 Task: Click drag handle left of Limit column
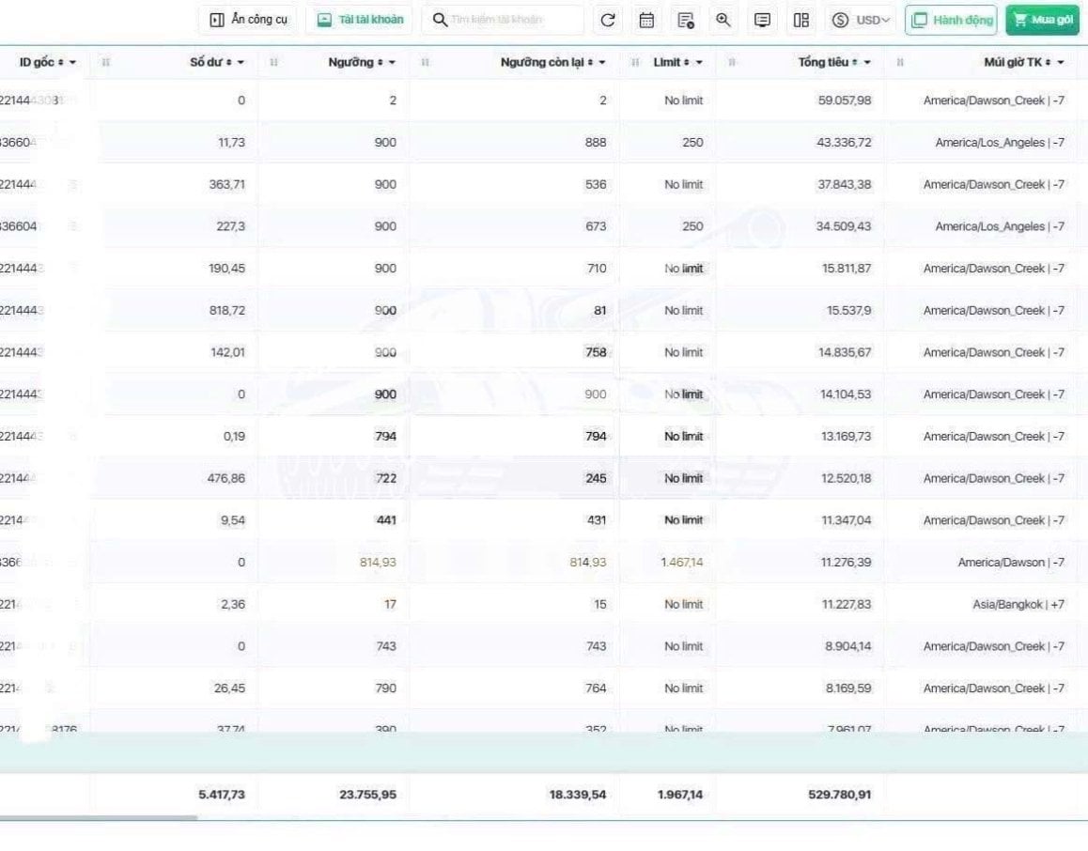point(634,62)
